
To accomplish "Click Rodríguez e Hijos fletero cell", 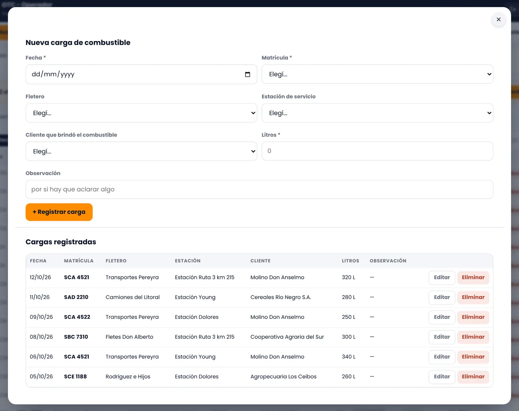I will [128, 377].
